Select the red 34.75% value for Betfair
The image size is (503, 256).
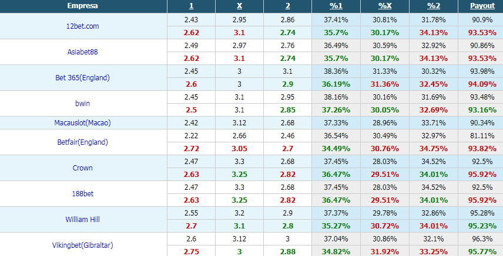point(434,149)
